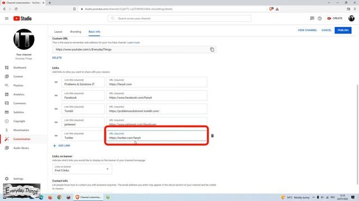This screenshot has height=201, width=359.
Task: Open the Brave browser menu icon
Action: (x=355, y=9)
